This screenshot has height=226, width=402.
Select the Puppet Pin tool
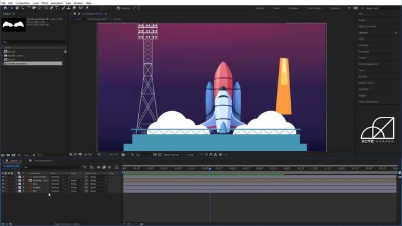click(87, 8)
